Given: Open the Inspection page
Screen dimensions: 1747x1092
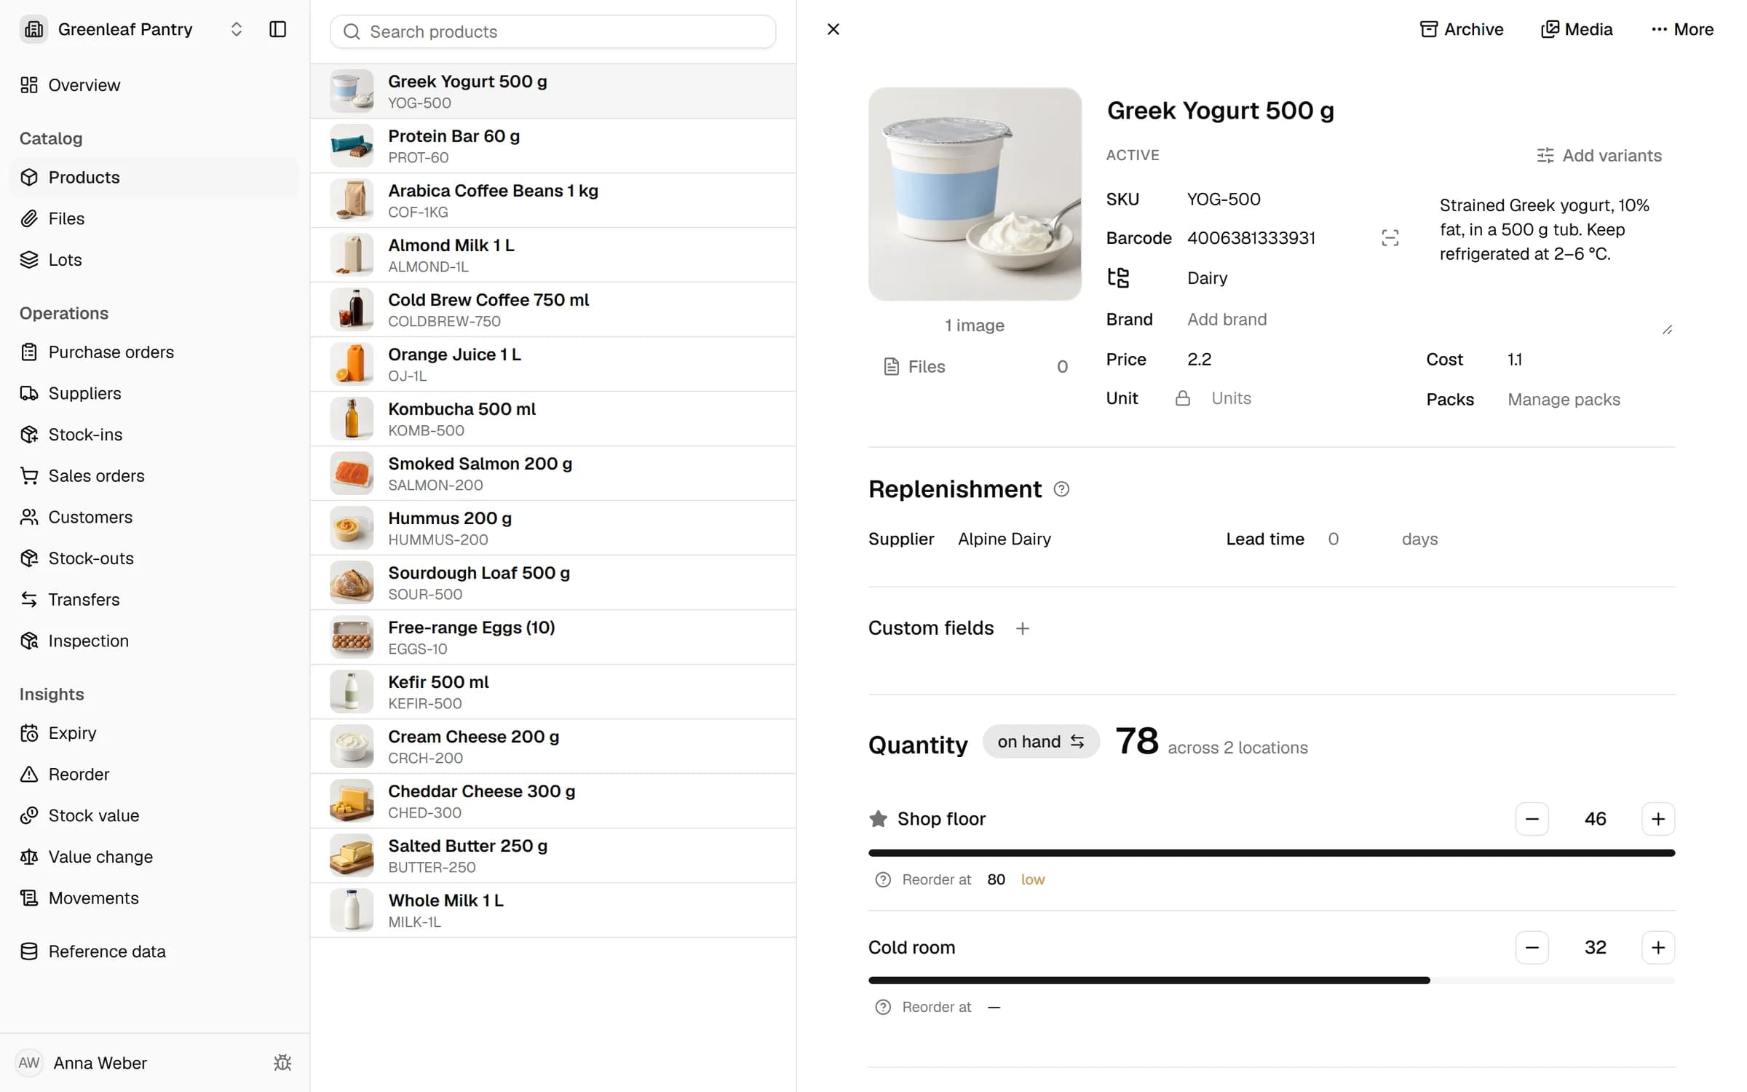Looking at the screenshot, I should 154,641.
